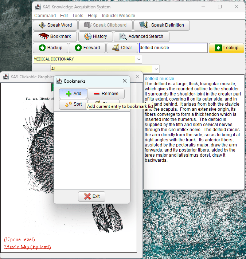
Task: Open the History clock button
Action: 95,36
